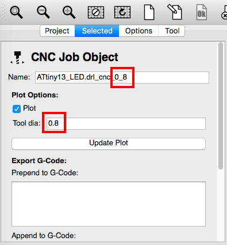The width and height of the screenshot is (227, 245).
Task: Open the Options tab
Action: 138,31
